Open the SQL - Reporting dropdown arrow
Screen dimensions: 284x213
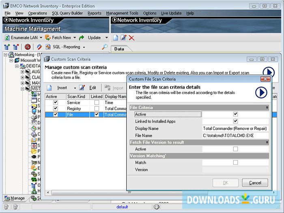84,47
